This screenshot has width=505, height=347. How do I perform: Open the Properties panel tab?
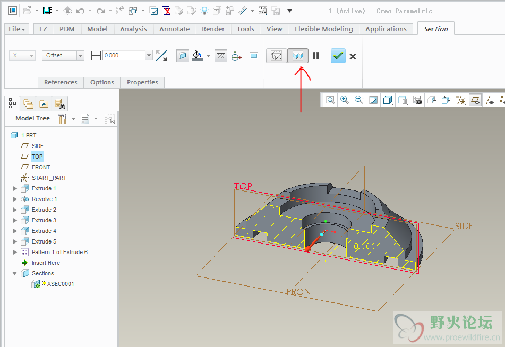coord(142,82)
